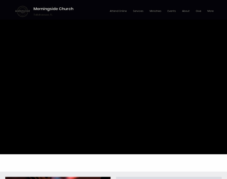The width and height of the screenshot is (227, 179).
Task: Open the Morningside Church title link
Action: point(53,9)
